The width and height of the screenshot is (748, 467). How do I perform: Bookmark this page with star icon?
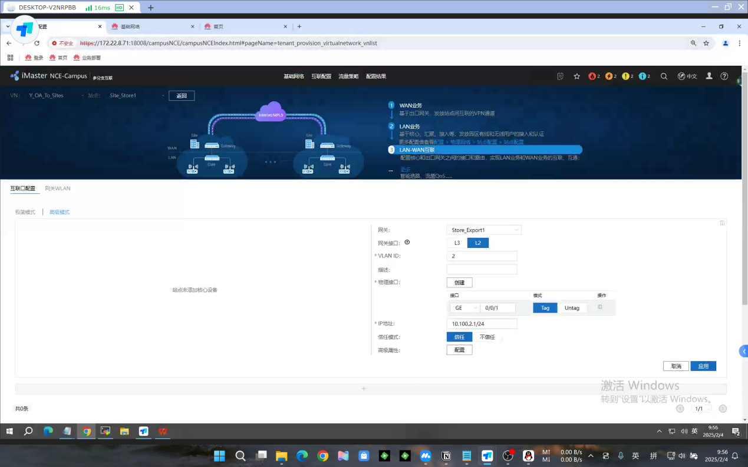pos(706,43)
